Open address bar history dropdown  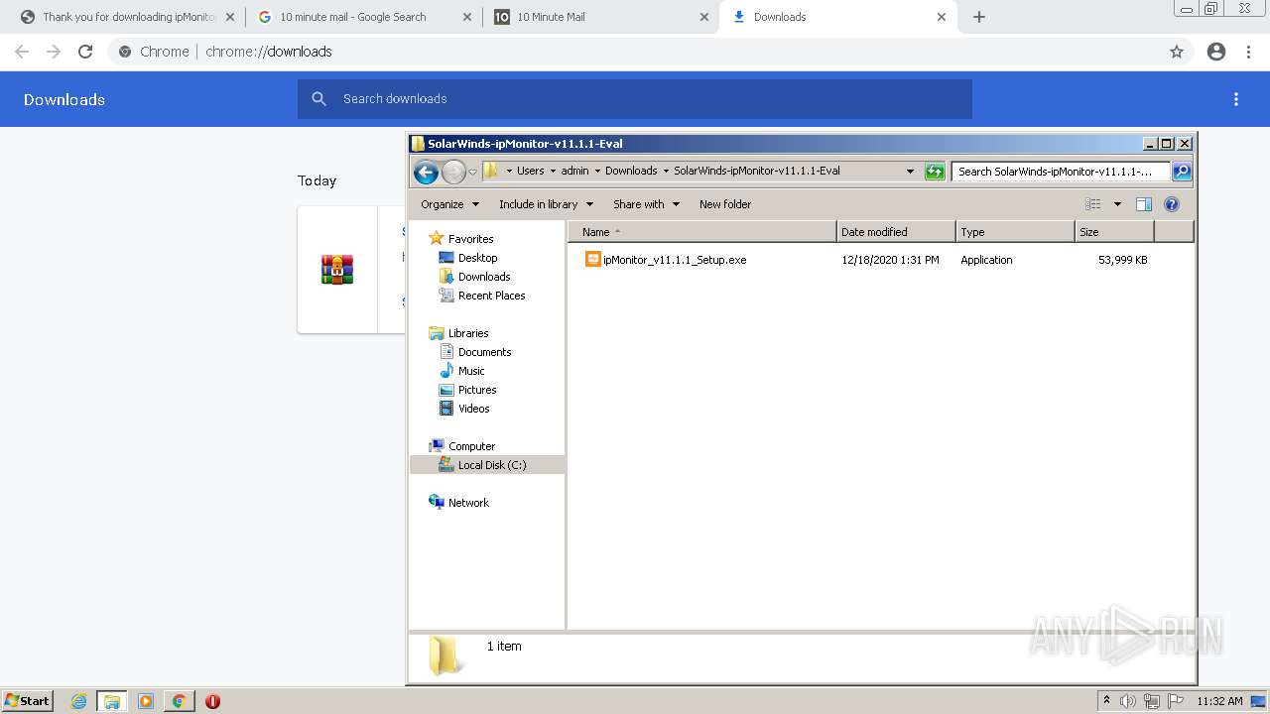pyautogui.click(x=910, y=172)
